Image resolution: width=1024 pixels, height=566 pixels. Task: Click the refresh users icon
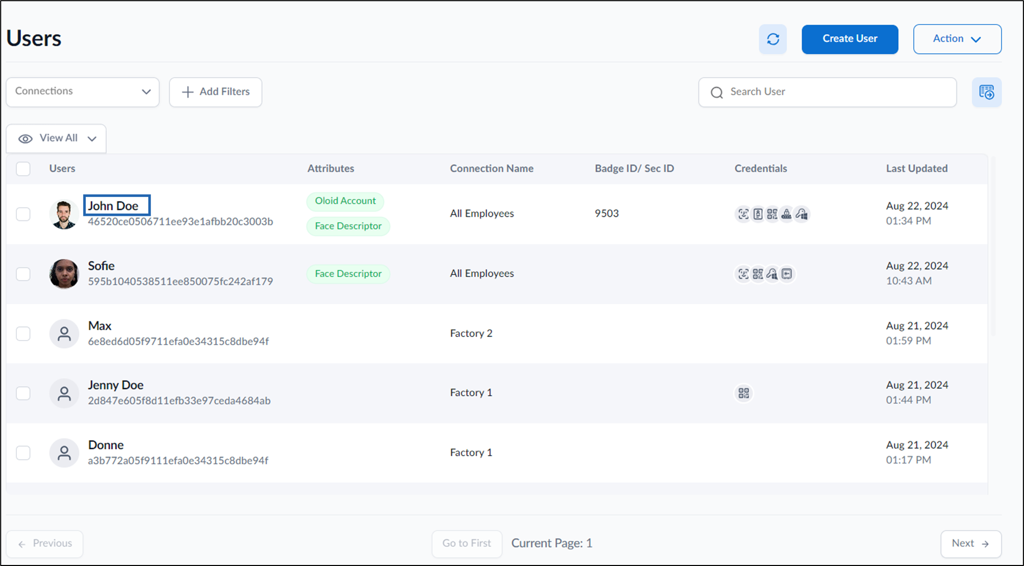773,39
